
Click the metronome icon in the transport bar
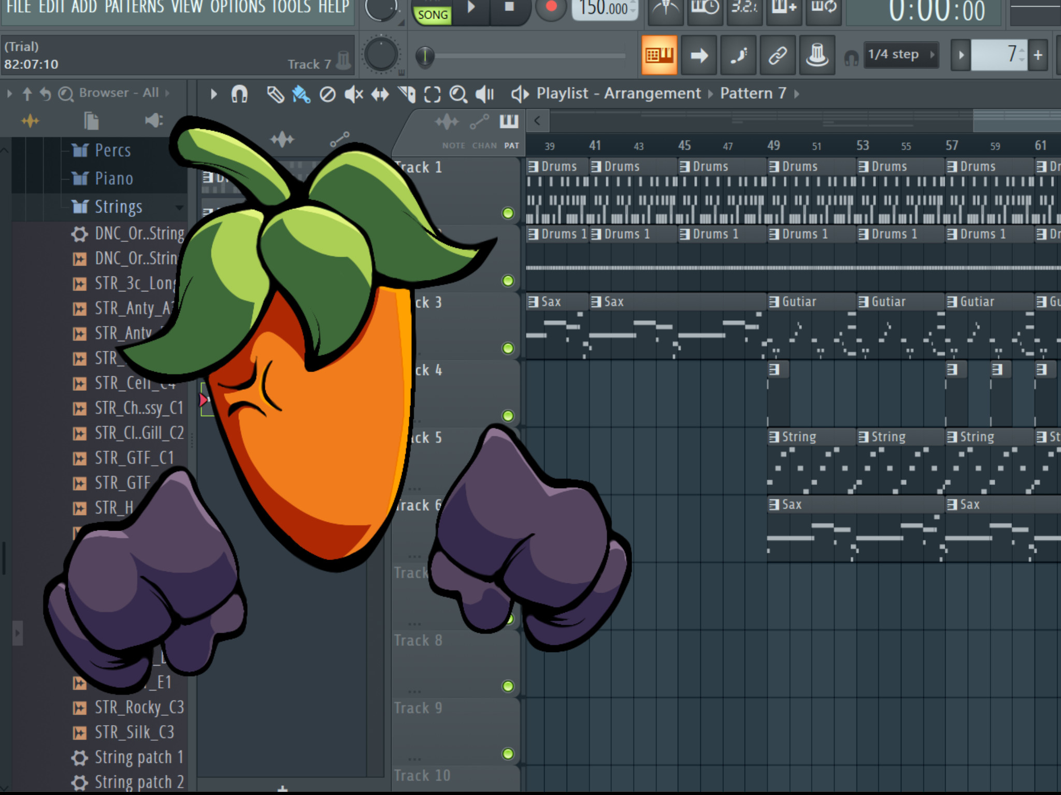pos(665,10)
